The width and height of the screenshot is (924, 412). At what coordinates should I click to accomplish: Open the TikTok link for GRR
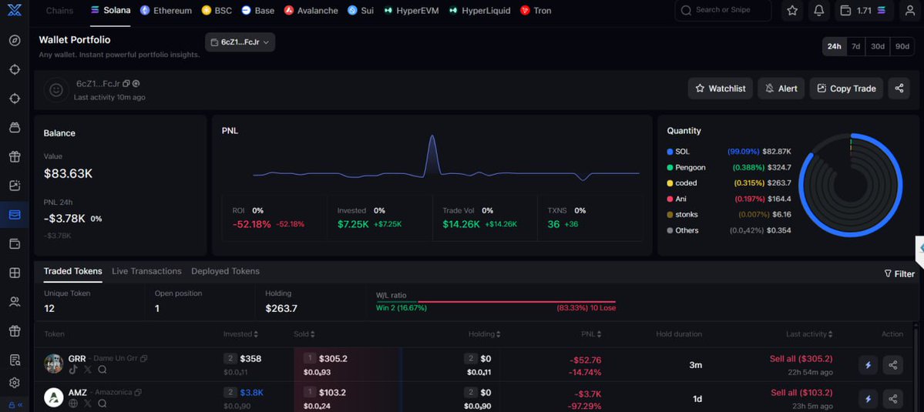pos(73,370)
